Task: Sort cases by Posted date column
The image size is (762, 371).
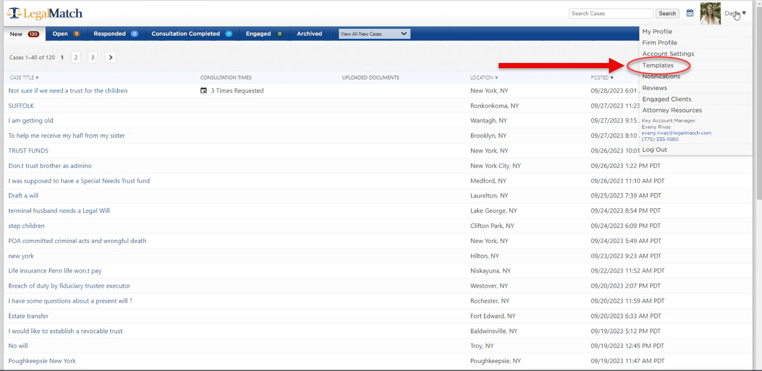Action: (x=602, y=78)
